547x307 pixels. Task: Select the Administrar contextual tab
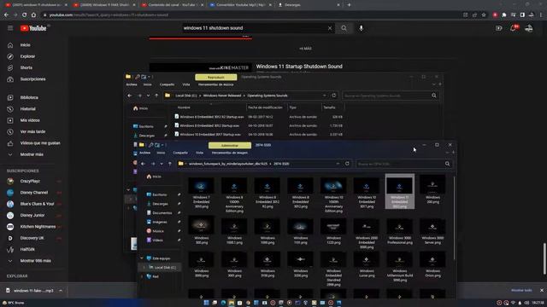(x=230, y=146)
